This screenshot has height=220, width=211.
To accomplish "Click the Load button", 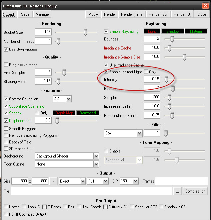I will 10,14.
